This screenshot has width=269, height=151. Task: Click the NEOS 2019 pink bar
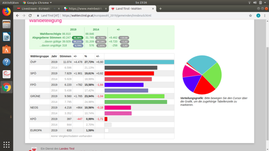coord(118,107)
